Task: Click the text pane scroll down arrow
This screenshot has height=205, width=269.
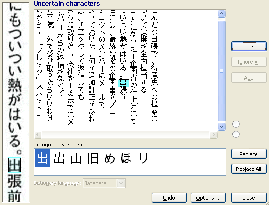Action: click(x=221, y=126)
